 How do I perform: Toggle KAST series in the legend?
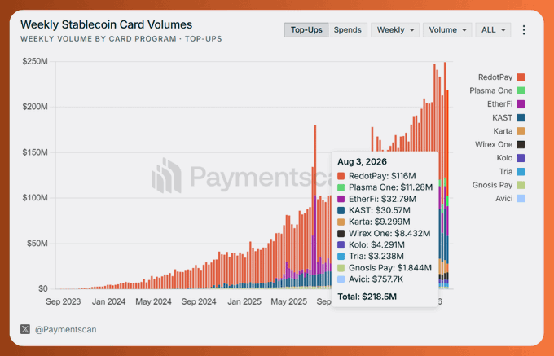[x=508, y=117]
